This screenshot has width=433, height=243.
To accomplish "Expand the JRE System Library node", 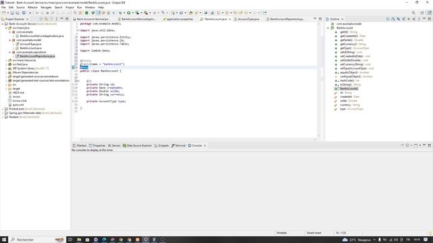I will pos(6,68).
